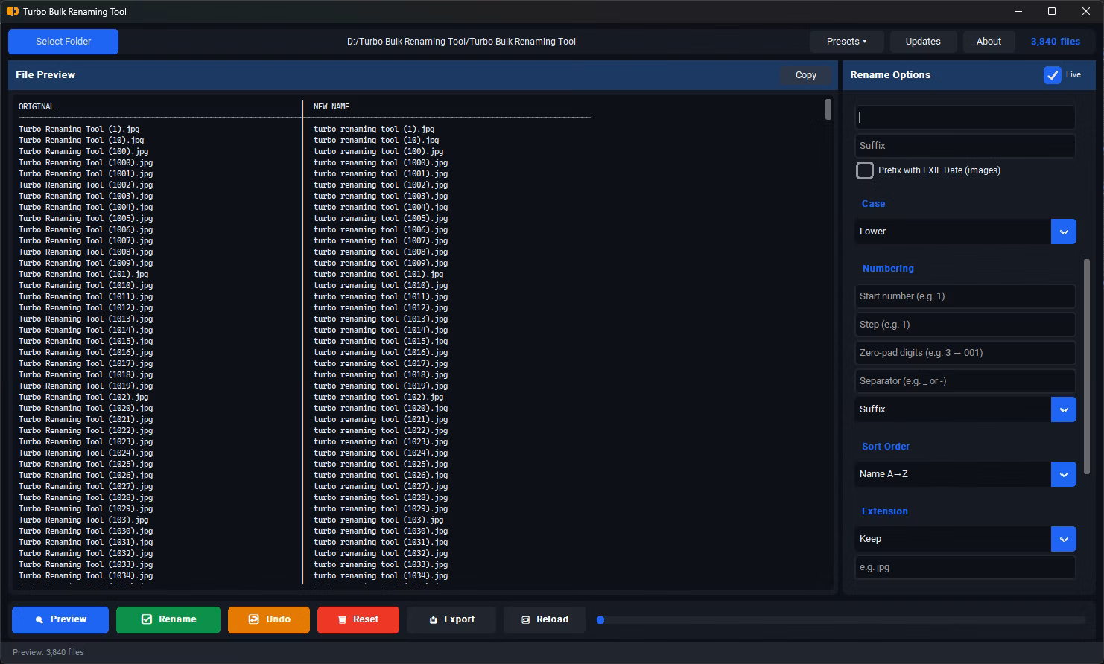
Task: Toggle the Live preview checkbox
Action: coord(1052,74)
